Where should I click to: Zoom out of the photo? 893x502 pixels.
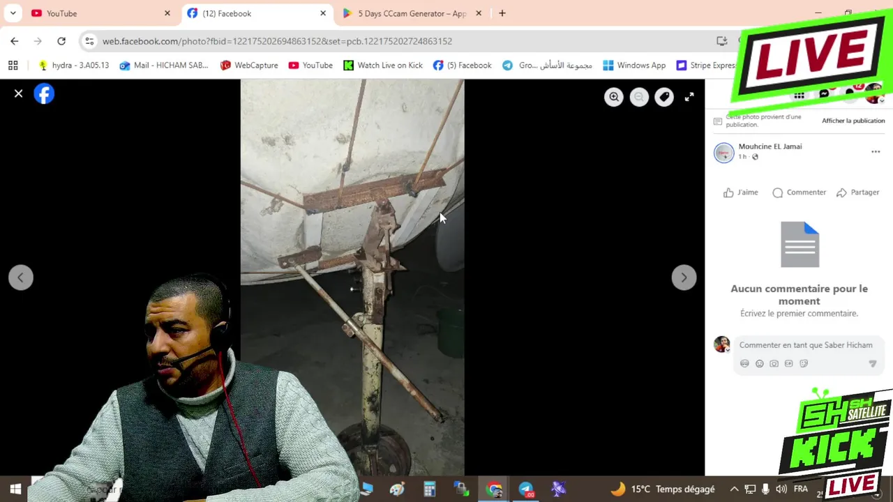click(639, 97)
